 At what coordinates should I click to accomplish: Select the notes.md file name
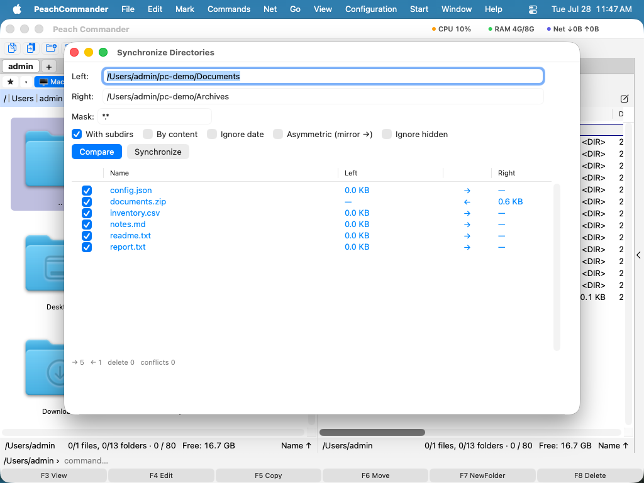pos(128,225)
